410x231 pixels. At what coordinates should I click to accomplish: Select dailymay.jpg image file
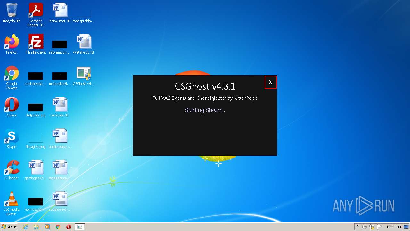pos(36,110)
